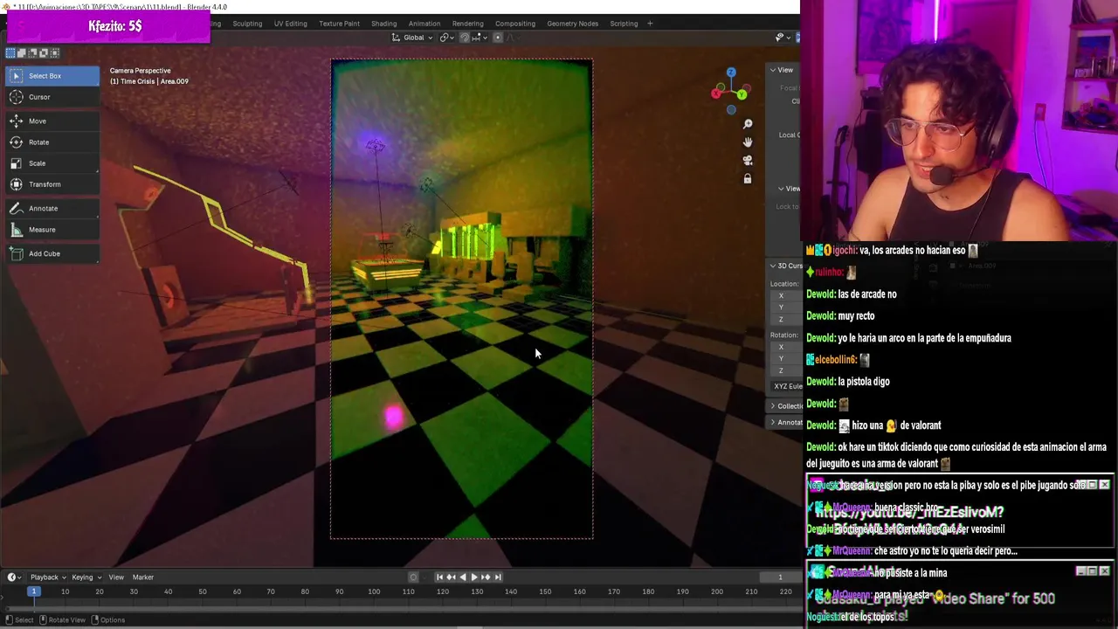The width and height of the screenshot is (1118, 629).
Task: Choose the Annotate tool
Action: [x=52, y=209]
